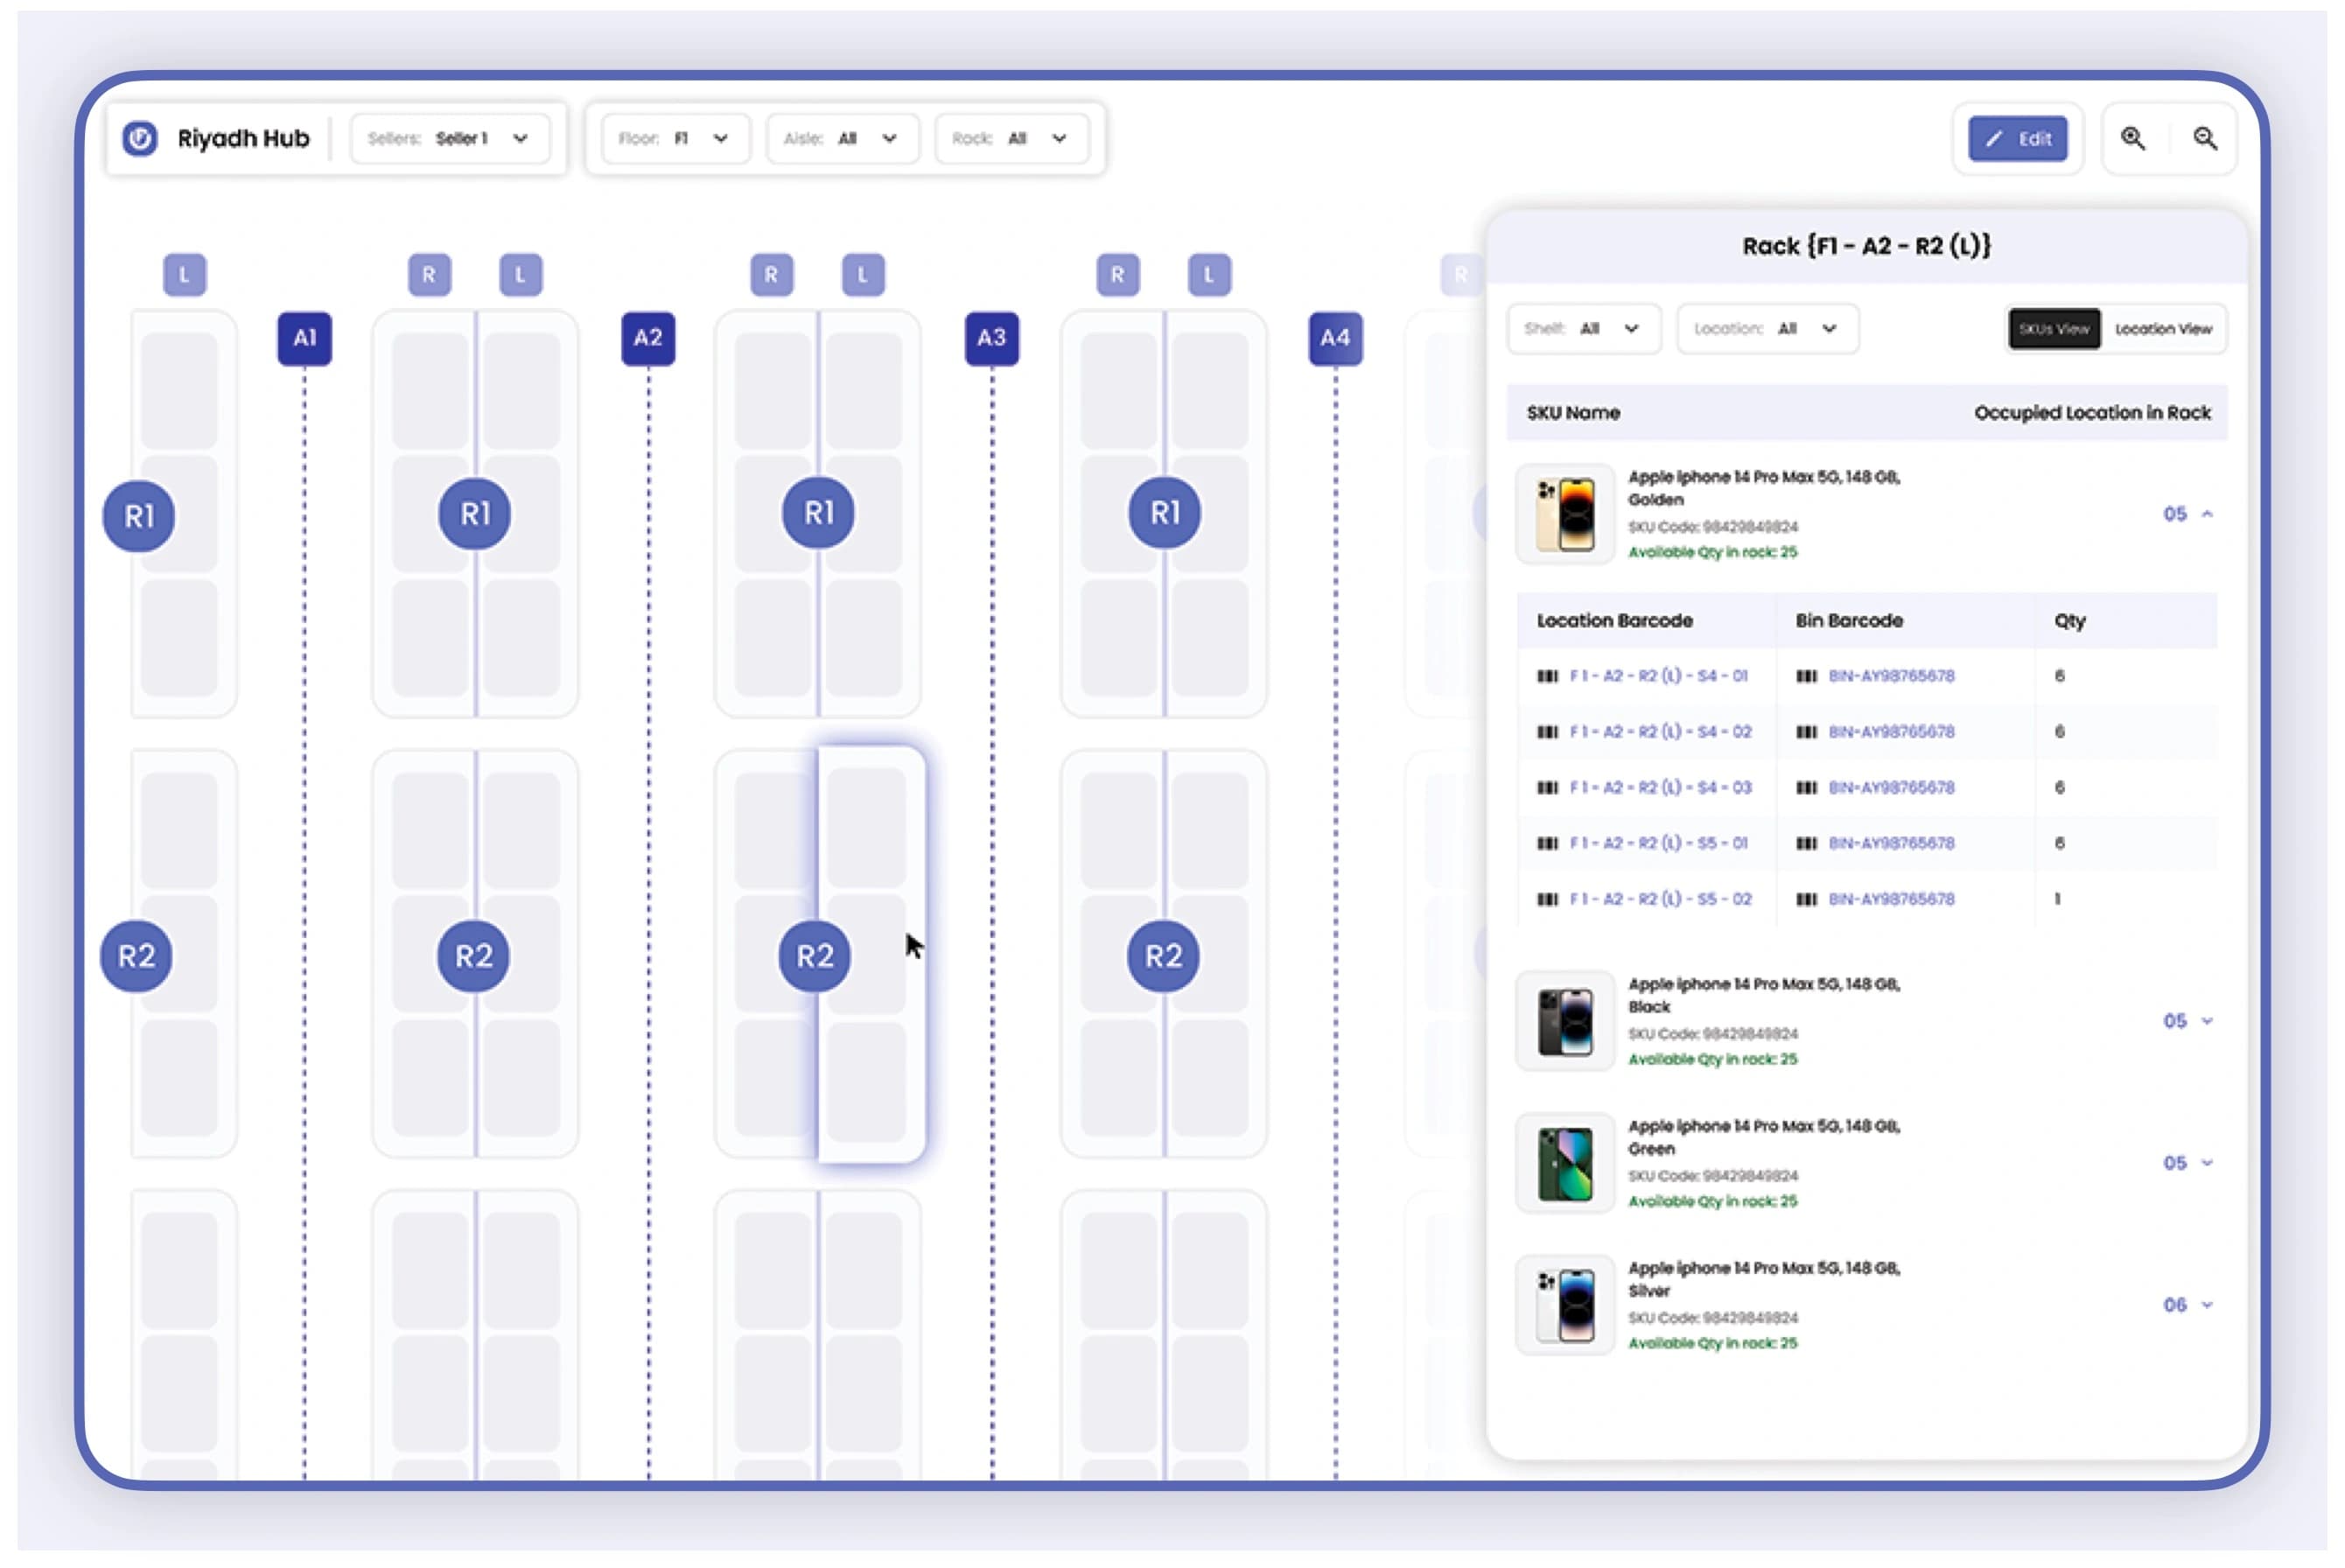The height and width of the screenshot is (1568, 2345).
Task: Click the zoom in magnifier icon
Action: [2135, 139]
